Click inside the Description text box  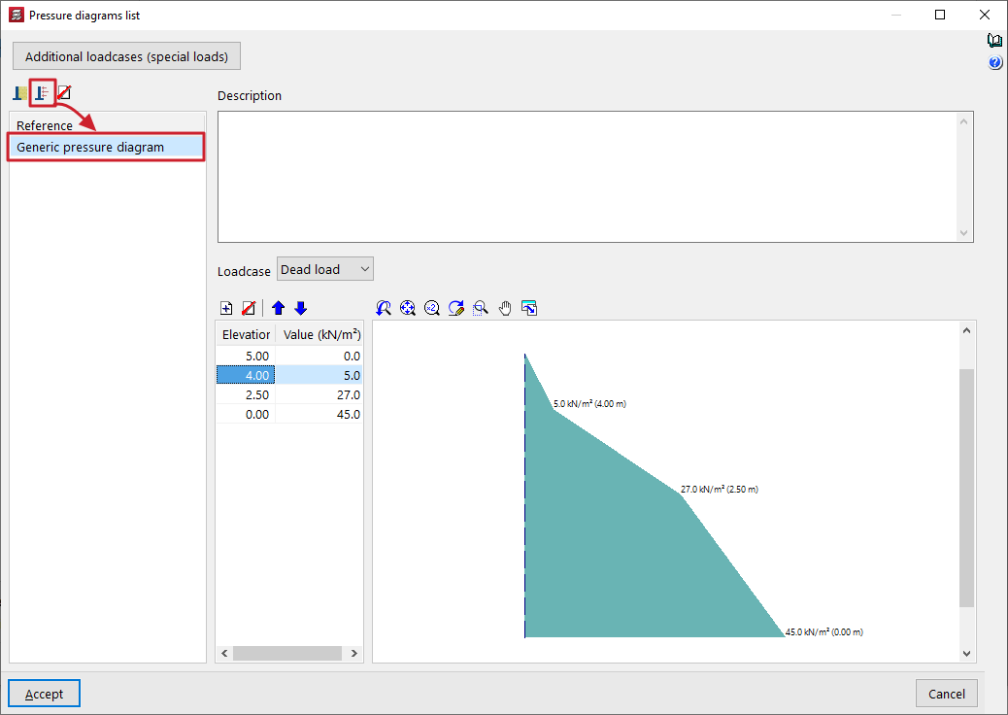click(588, 177)
